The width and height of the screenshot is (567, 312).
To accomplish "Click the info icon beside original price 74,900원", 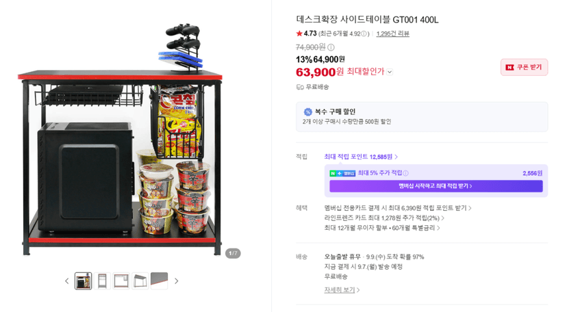I will pos(331,47).
